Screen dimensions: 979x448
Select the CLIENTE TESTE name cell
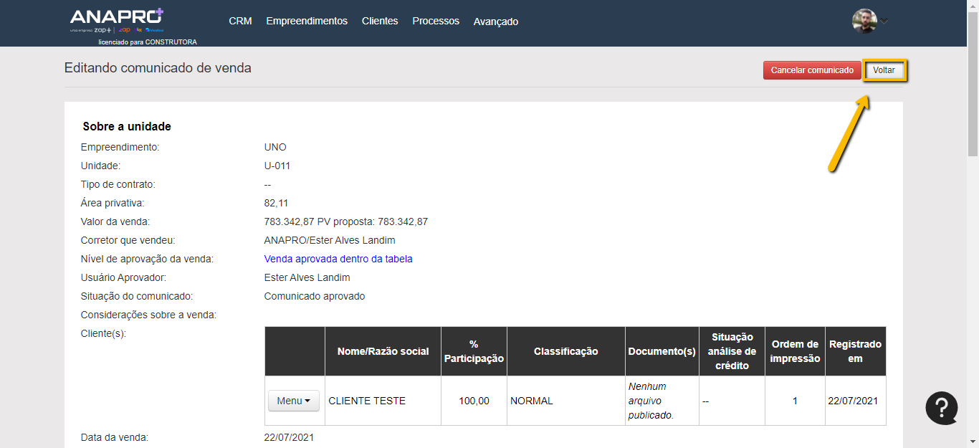click(367, 401)
